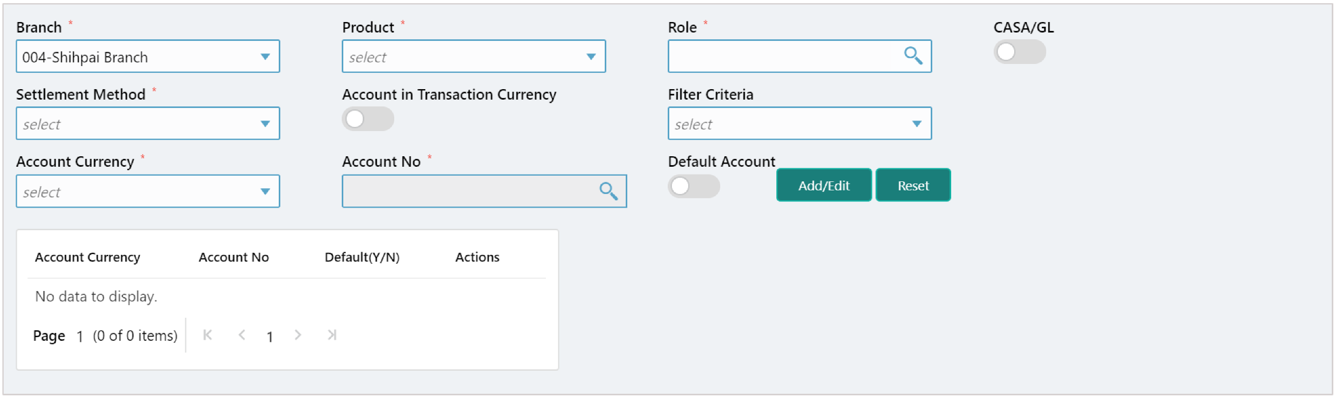Select current page number 1 in pager
The image size is (1337, 399).
270,337
